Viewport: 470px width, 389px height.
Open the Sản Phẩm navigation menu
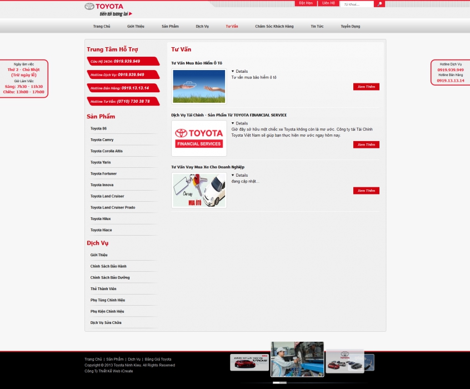coord(170,26)
